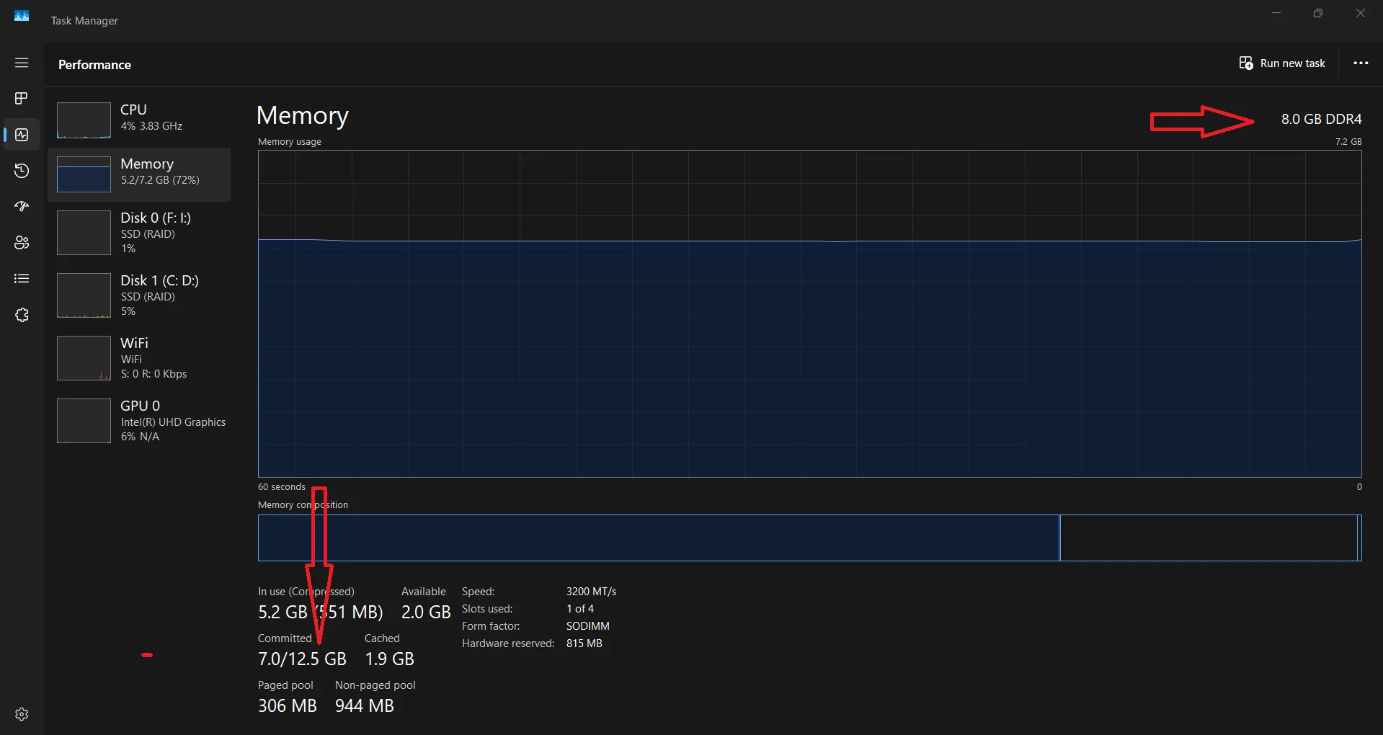Open the Startup apps page icon
This screenshot has height=735, width=1383.
[x=22, y=207]
